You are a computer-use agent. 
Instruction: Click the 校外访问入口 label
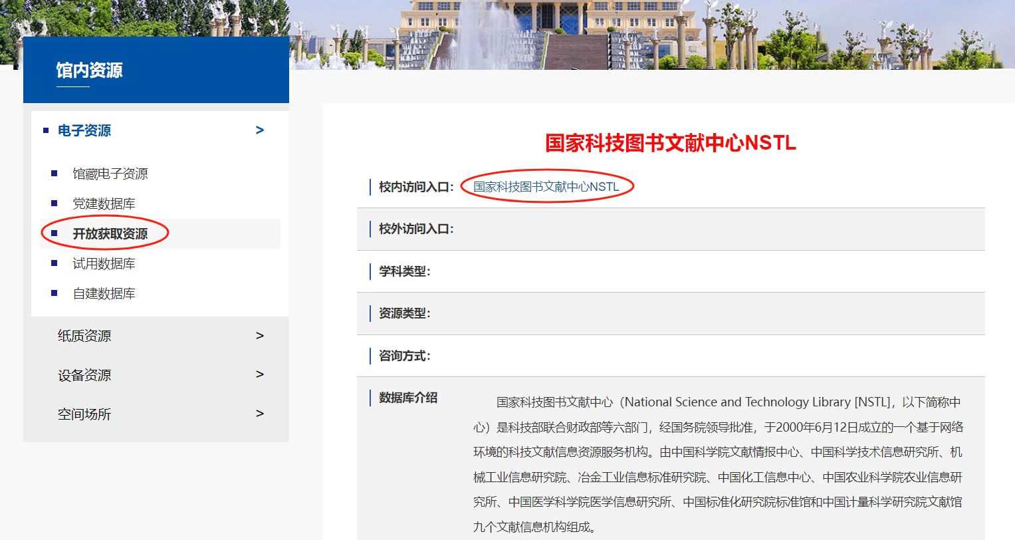coord(416,229)
